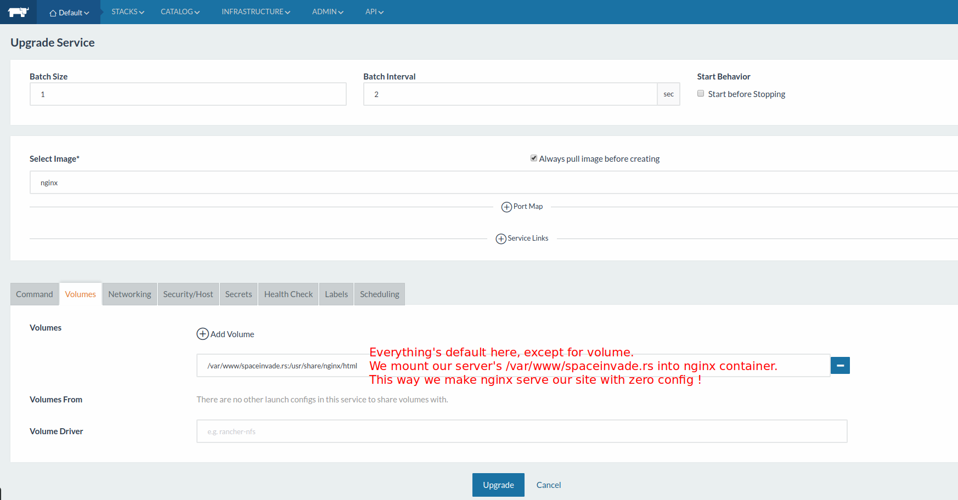The width and height of the screenshot is (958, 500).
Task: Click the home icon beside Default
Action: 53,13
